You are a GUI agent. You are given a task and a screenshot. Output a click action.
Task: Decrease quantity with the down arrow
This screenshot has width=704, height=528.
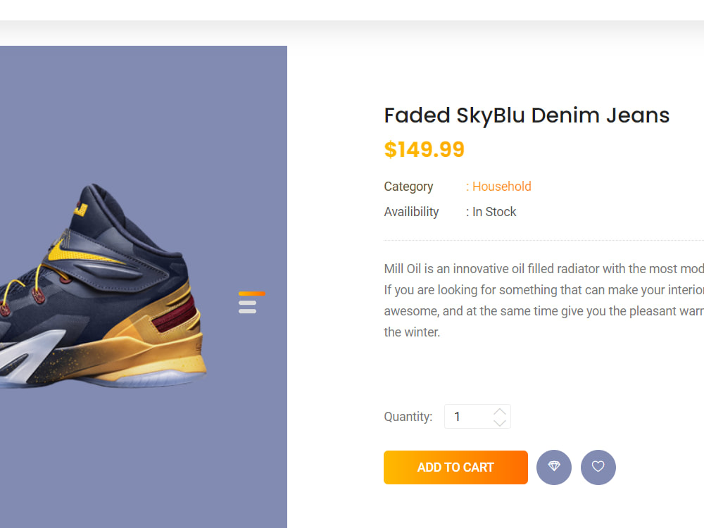click(x=500, y=422)
